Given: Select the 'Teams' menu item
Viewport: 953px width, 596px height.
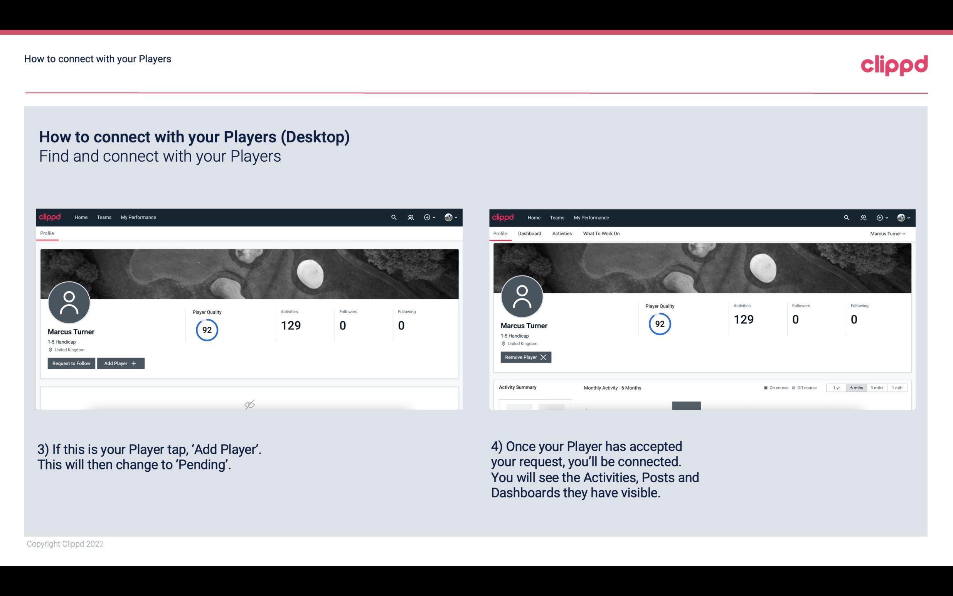Looking at the screenshot, I should [x=104, y=217].
